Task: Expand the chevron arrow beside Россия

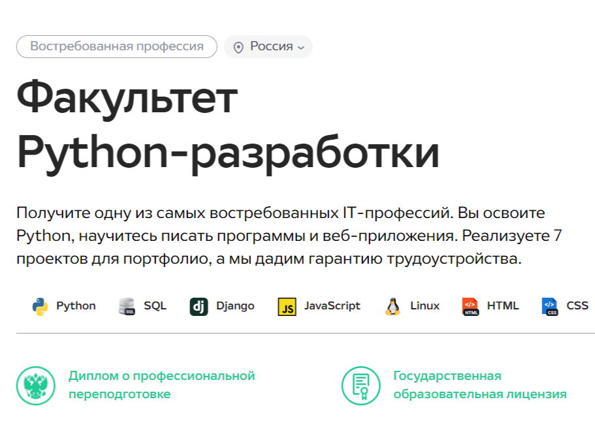Action: [x=300, y=48]
